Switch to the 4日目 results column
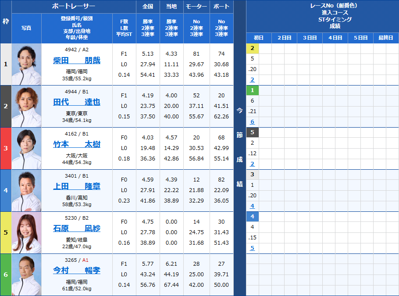This screenshot has height=296, width=399. click(335, 37)
